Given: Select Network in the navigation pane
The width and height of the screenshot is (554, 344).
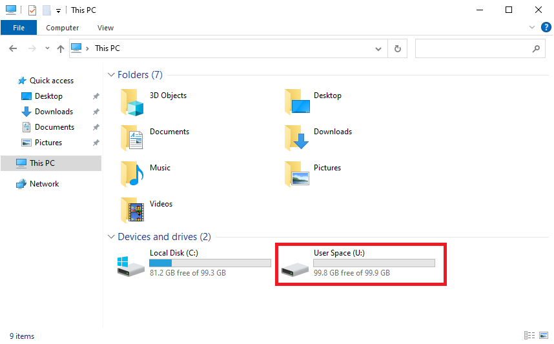Looking at the screenshot, I should (x=44, y=184).
